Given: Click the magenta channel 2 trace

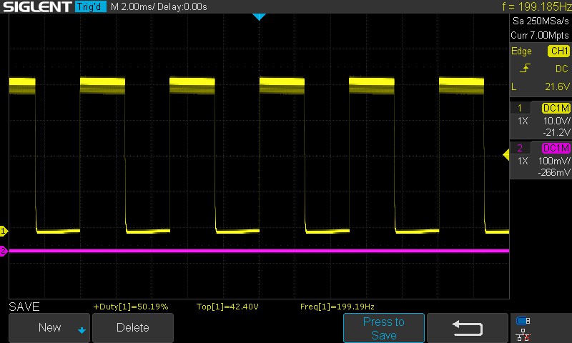Looking at the screenshot, I should pyautogui.click(x=259, y=251).
